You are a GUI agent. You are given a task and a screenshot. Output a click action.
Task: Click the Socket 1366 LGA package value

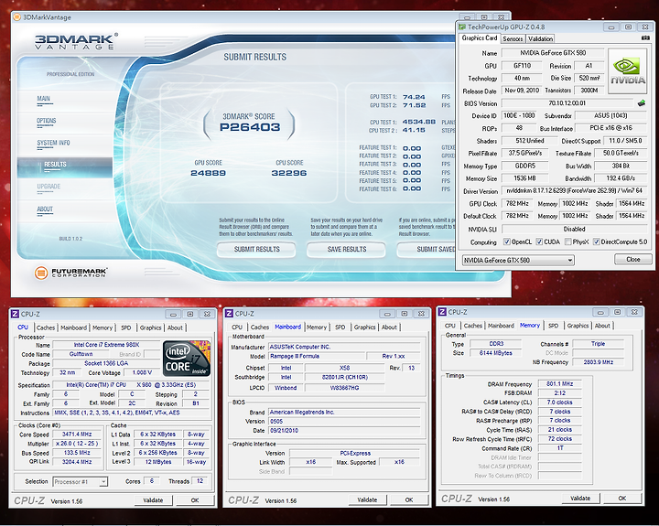click(x=106, y=363)
